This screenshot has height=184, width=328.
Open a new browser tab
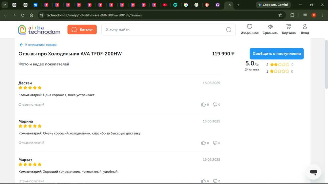238,5
